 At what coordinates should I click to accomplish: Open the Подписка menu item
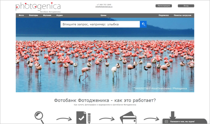(x=164, y=15)
